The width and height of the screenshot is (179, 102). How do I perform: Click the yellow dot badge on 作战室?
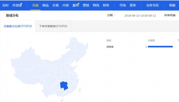click(21, 4)
